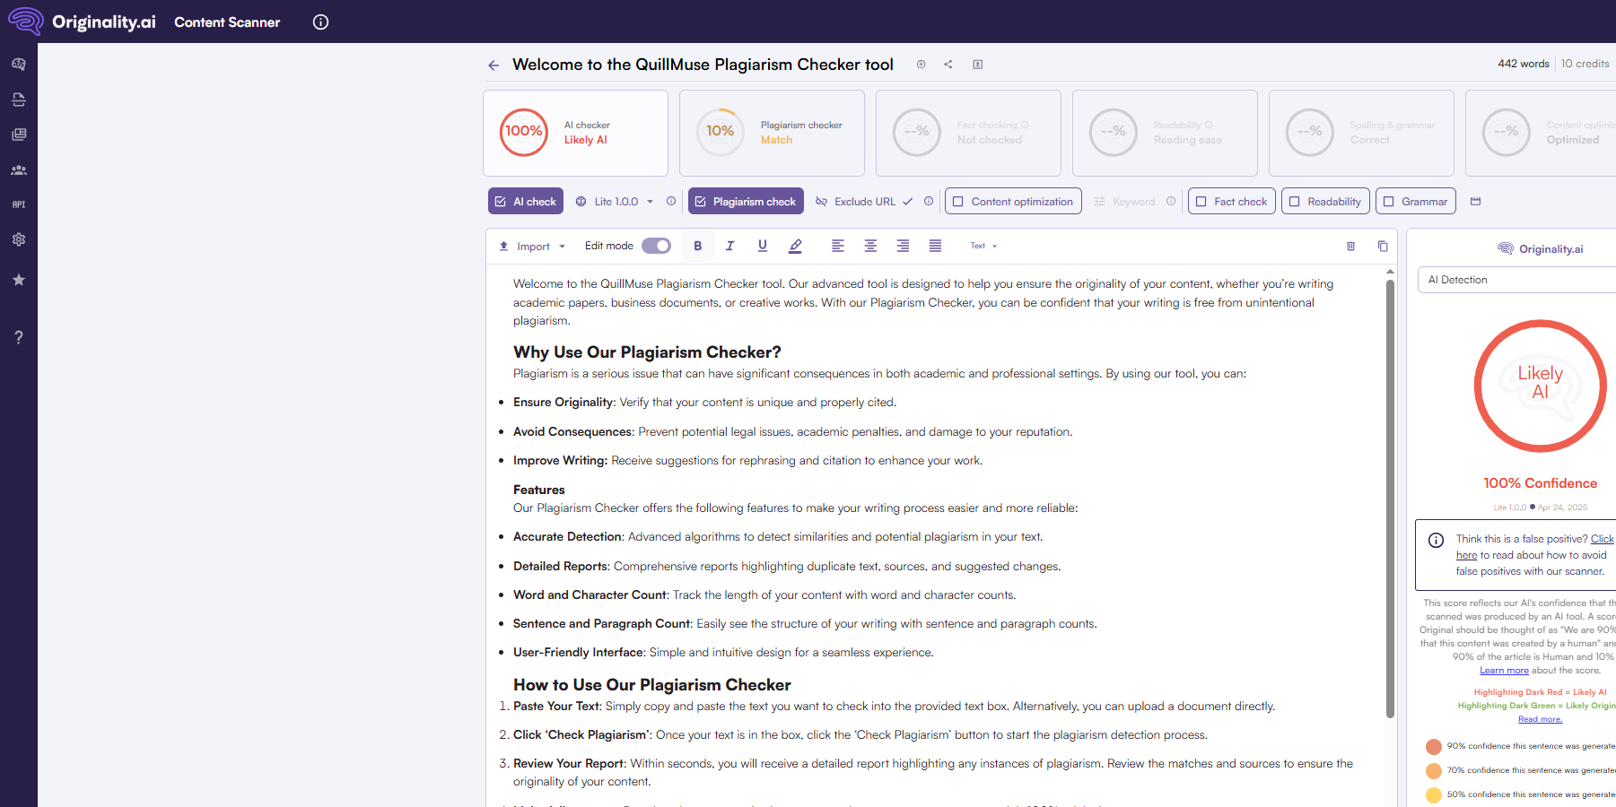Viewport: 1616px width, 807px height.
Task: Enable the Grammar checkbox
Action: click(1389, 202)
